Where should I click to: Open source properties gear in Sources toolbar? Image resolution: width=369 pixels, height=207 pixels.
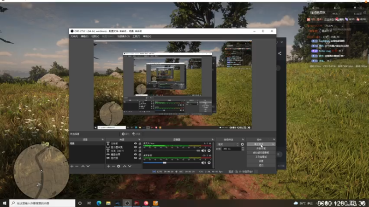point(119,166)
